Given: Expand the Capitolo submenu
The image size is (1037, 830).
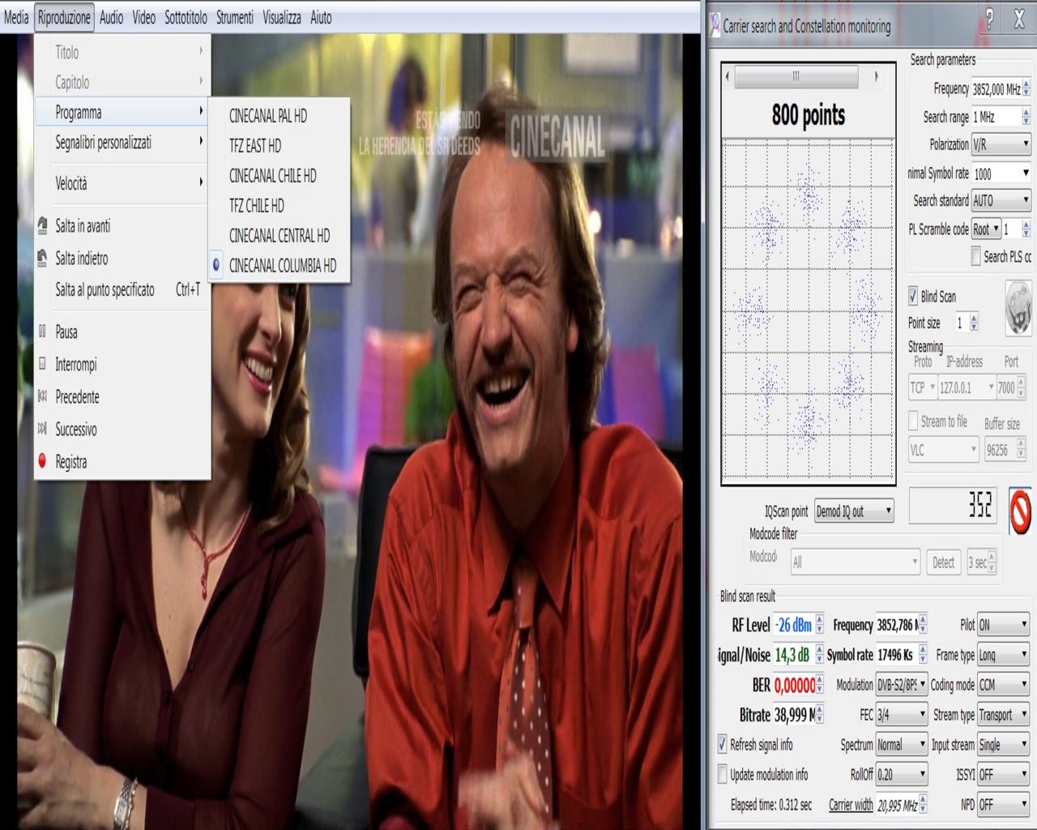Looking at the screenshot, I should [122, 82].
